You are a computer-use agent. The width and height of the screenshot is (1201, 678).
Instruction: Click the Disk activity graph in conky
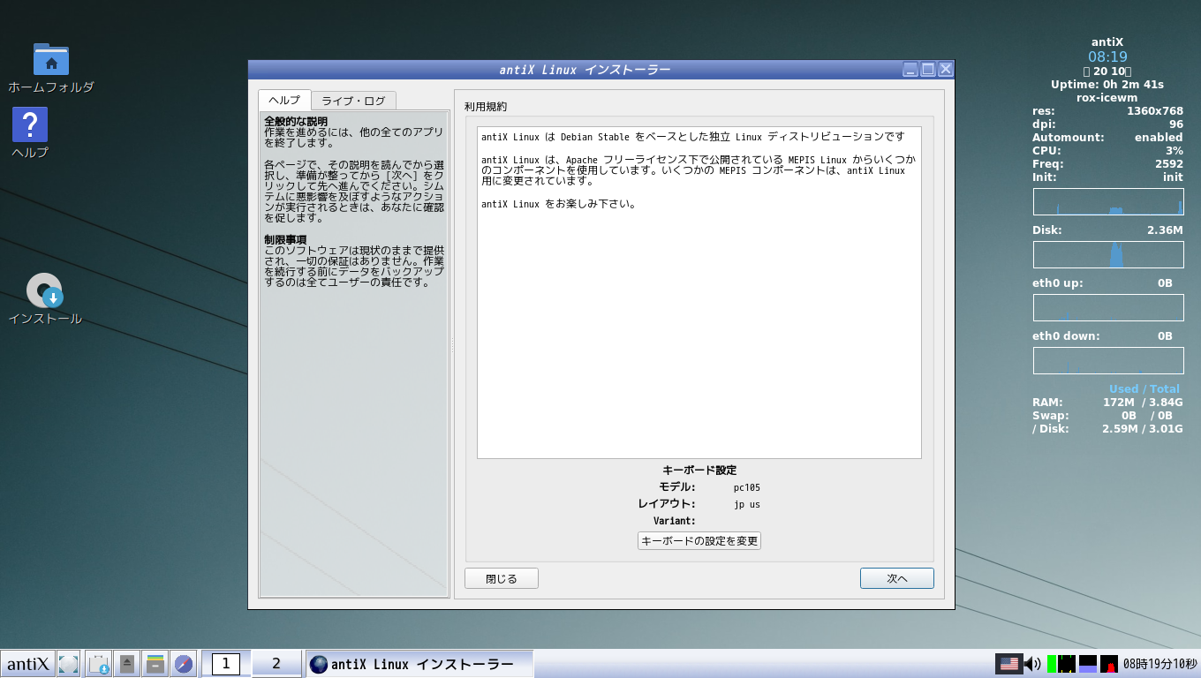pos(1108,255)
